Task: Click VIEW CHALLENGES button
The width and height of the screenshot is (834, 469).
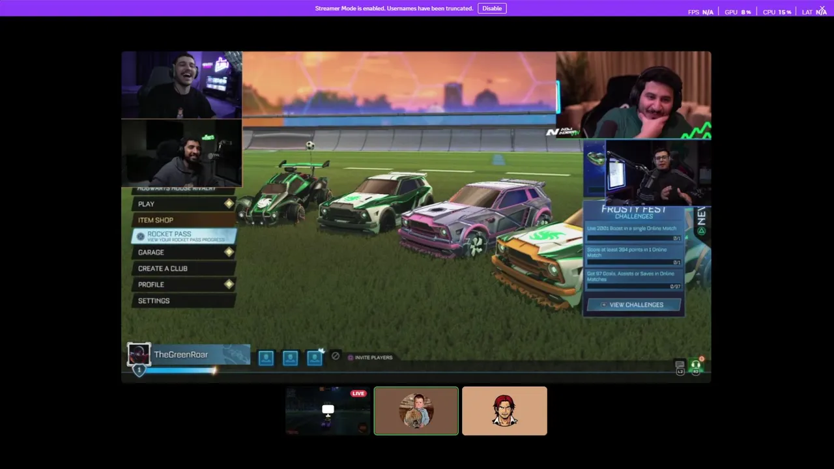Action: tap(635, 305)
